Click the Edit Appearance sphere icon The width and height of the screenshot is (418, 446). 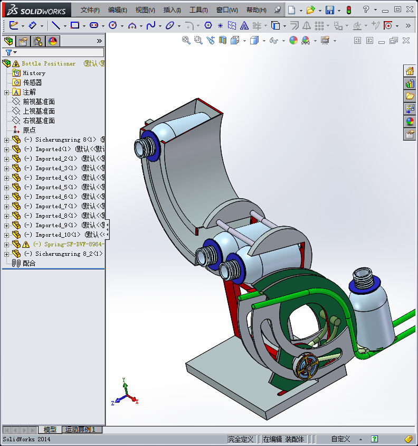(x=293, y=40)
